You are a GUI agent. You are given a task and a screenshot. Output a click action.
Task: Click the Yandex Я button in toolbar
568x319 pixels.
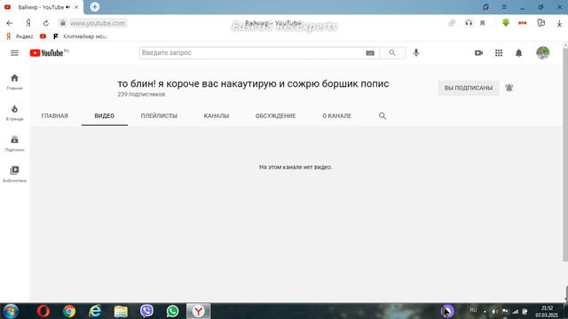[x=28, y=23]
